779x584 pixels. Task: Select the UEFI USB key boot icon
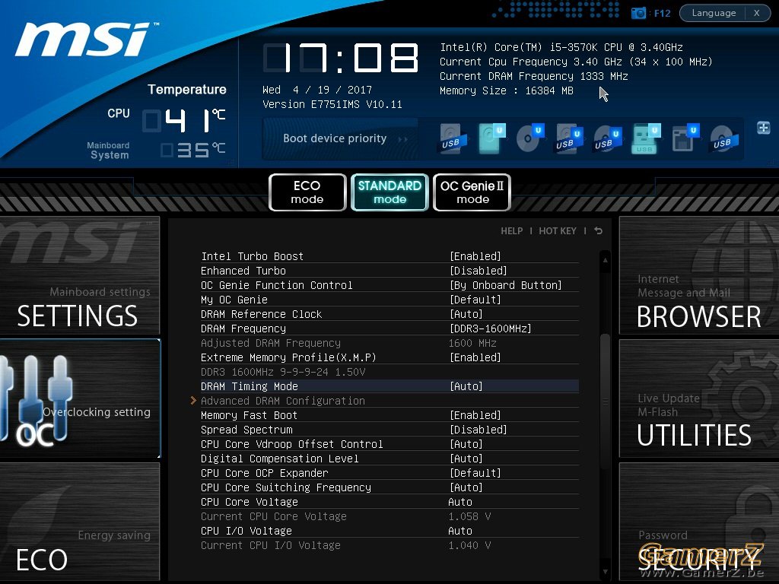click(x=646, y=139)
